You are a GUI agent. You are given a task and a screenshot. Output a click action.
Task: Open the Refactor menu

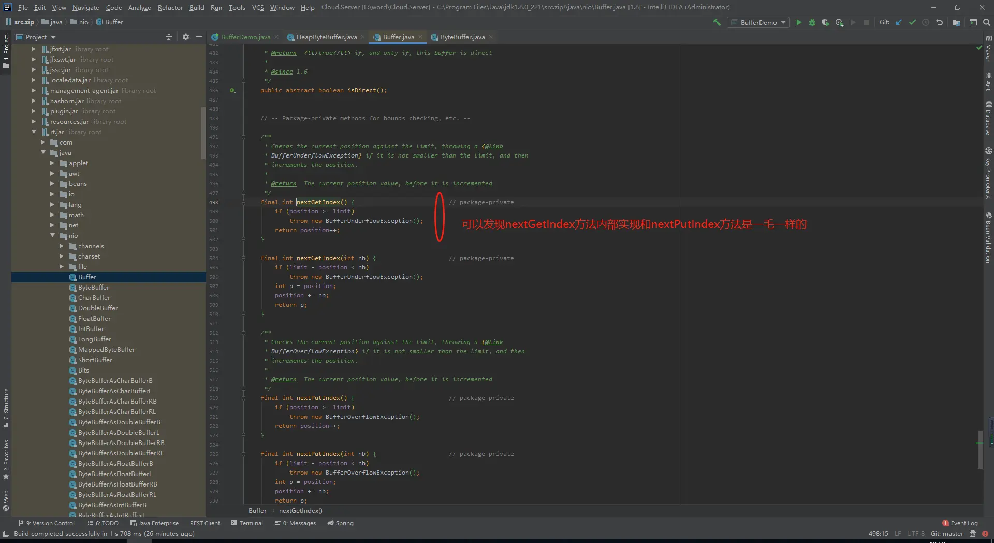[x=170, y=7]
